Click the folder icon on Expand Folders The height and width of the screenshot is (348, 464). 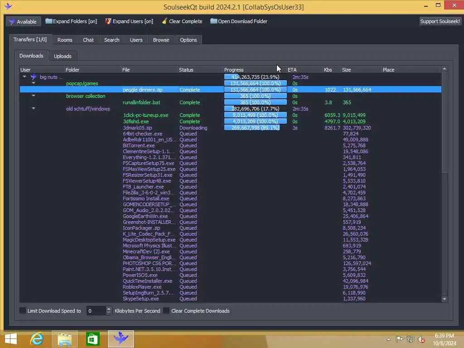point(49,21)
